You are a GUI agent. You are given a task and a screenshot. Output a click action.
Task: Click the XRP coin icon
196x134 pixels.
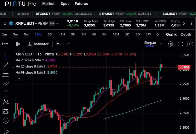(11, 23)
